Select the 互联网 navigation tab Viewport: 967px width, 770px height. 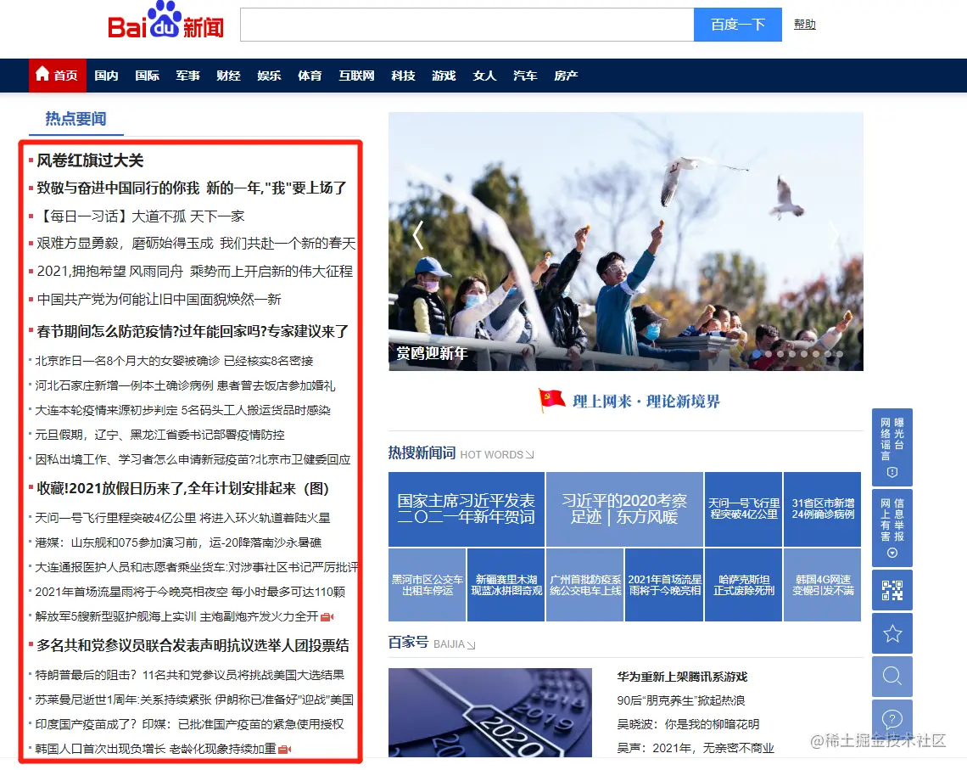click(x=356, y=76)
